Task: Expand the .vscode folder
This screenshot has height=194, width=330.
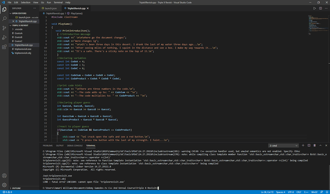Action: [x=18, y=29]
